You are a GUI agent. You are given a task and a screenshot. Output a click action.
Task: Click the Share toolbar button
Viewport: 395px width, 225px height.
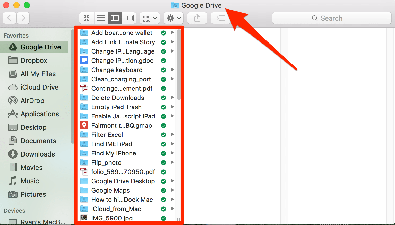tap(197, 18)
